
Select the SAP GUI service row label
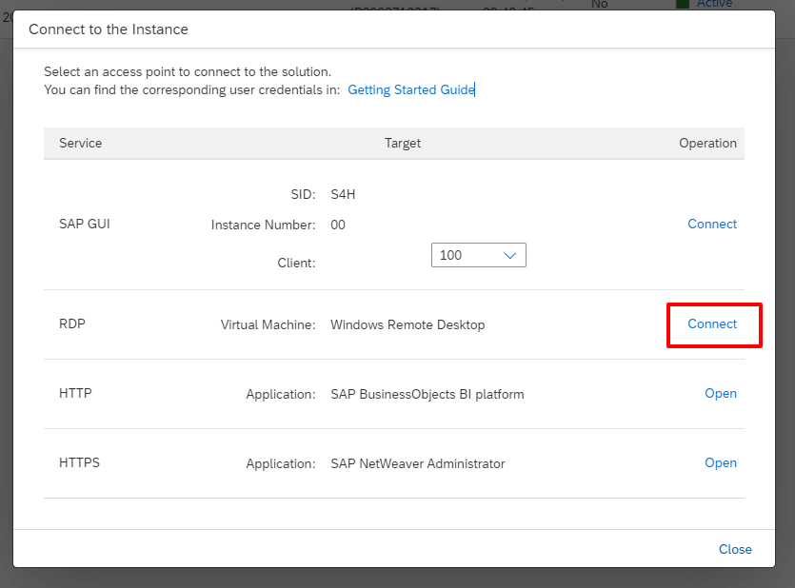(85, 225)
